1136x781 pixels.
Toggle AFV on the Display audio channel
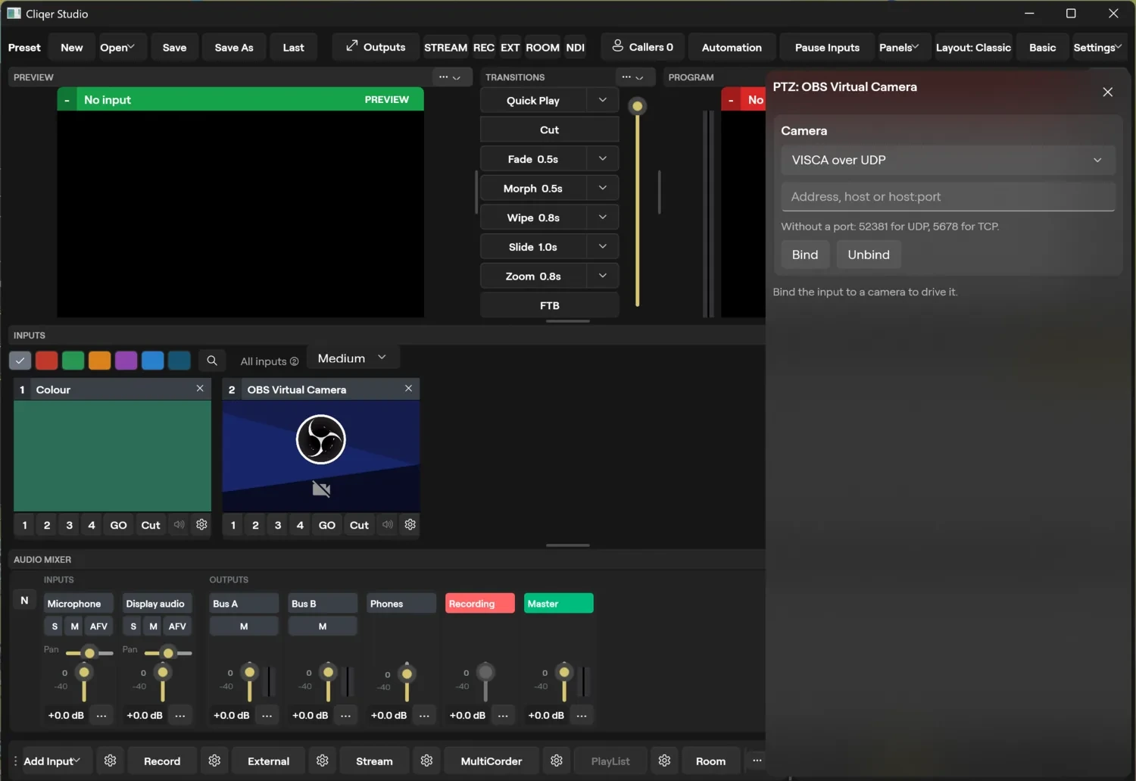pos(177,626)
